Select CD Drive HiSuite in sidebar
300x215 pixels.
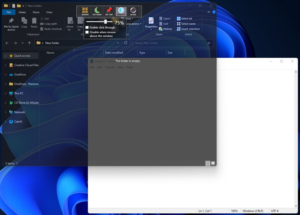coord(24,103)
